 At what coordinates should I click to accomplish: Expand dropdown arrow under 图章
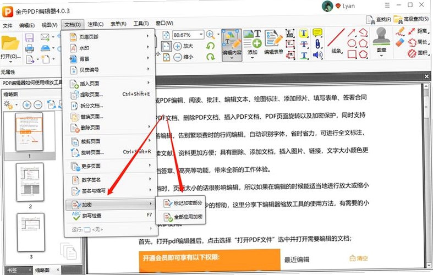(x=381, y=56)
